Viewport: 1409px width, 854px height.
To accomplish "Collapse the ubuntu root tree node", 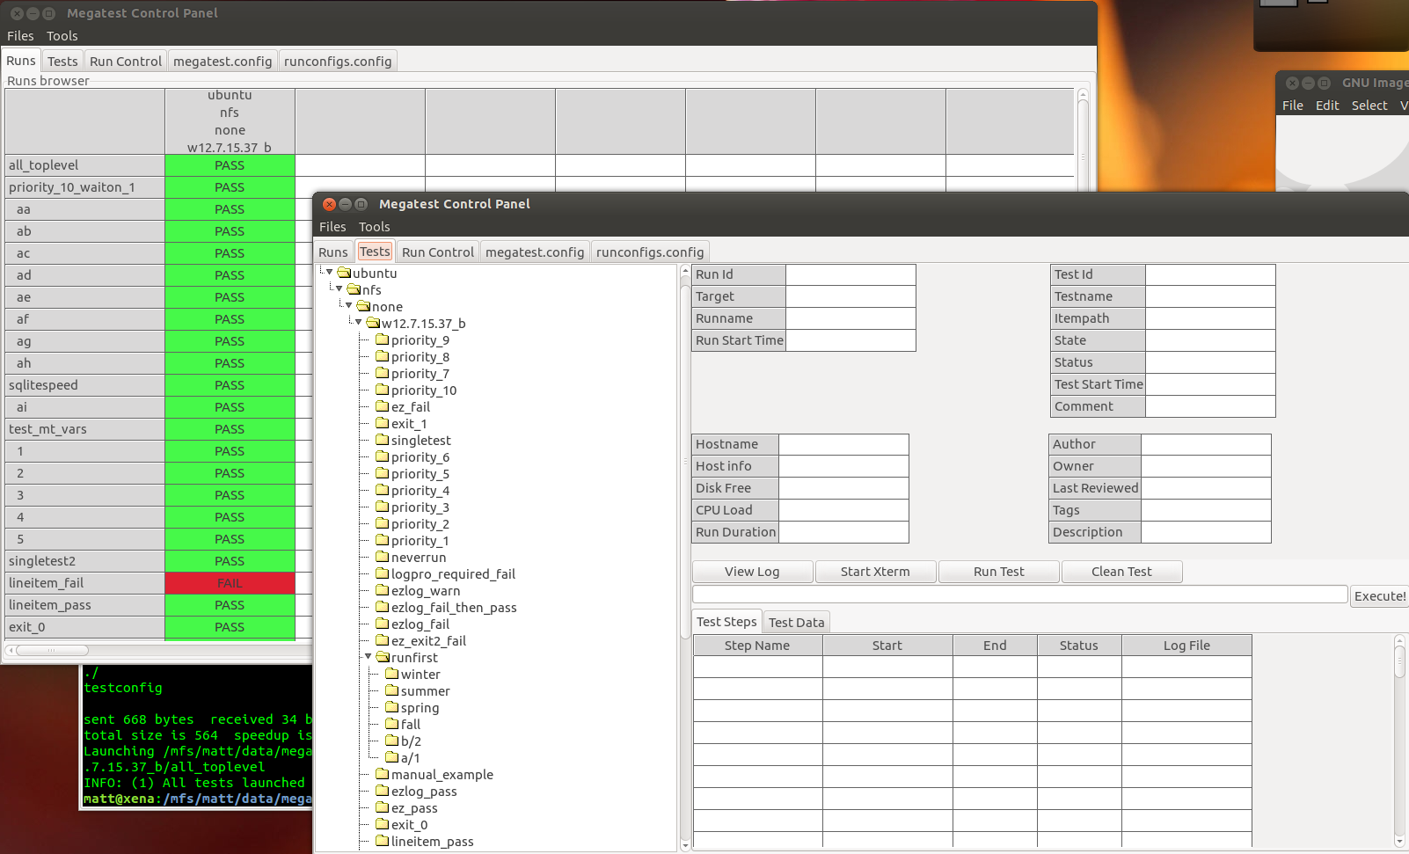I will click(330, 273).
